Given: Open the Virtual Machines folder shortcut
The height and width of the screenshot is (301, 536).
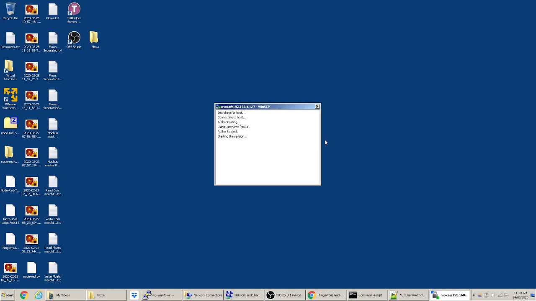Looking at the screenshot, I should click(x=10, y=71).
